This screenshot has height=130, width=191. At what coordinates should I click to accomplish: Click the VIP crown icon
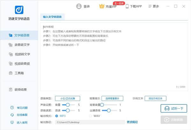pyautogui.click(x=102, y=6)
